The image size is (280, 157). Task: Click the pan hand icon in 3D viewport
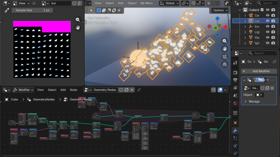(x=225, y=49)
